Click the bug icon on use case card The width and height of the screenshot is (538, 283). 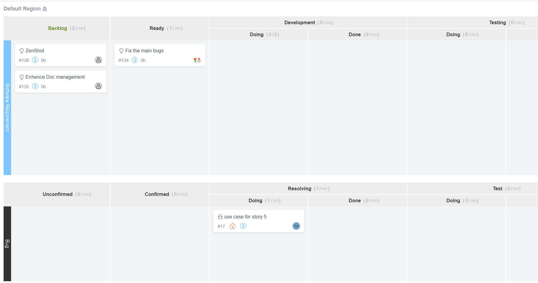220,217
